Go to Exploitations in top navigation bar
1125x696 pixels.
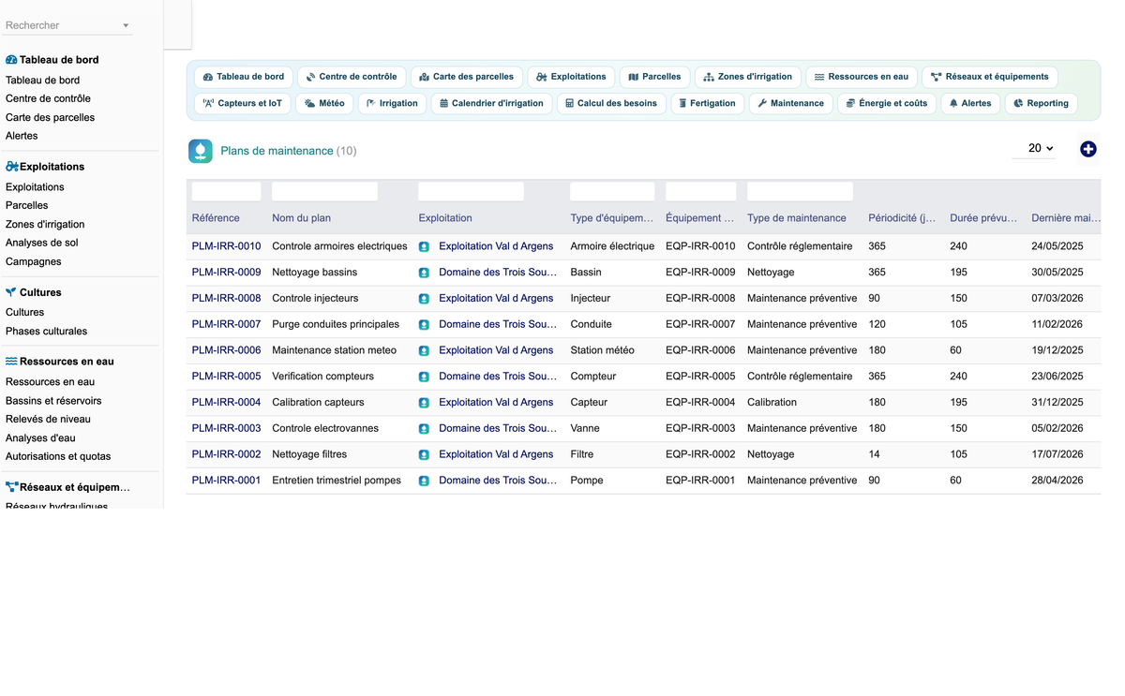tap(572, 77)
